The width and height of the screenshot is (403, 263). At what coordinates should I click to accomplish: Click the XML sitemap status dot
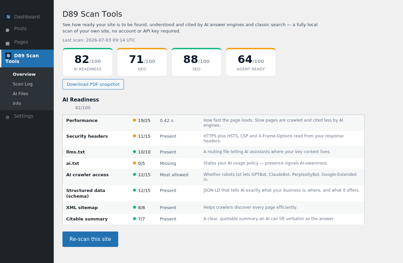click(135, 207)
